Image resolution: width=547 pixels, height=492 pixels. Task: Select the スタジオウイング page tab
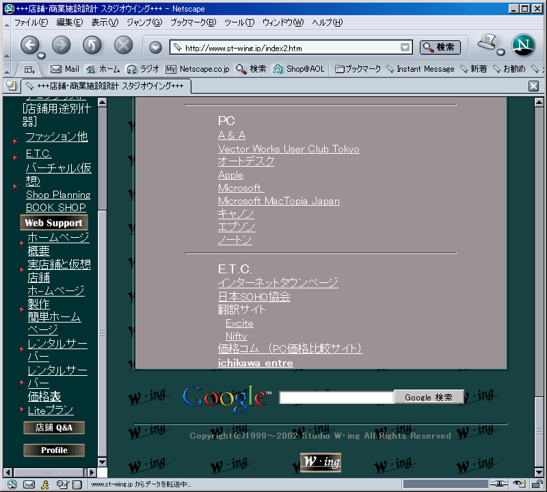(x=106, y=86)
